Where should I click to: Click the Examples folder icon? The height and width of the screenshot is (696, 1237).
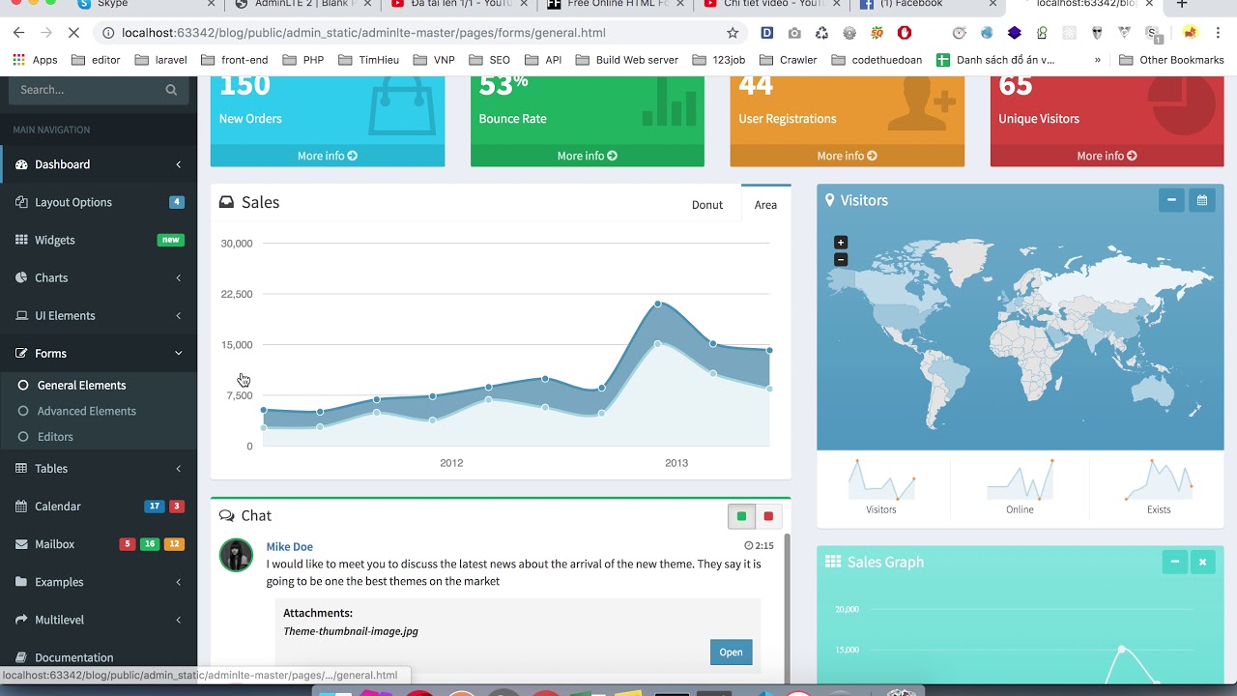click(21, 582)
